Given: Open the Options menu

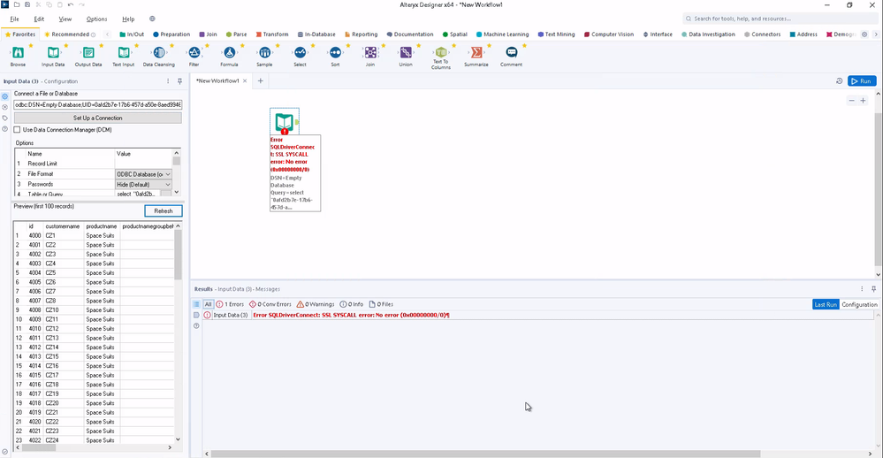Looking at the screenshot, I should 97,19.
